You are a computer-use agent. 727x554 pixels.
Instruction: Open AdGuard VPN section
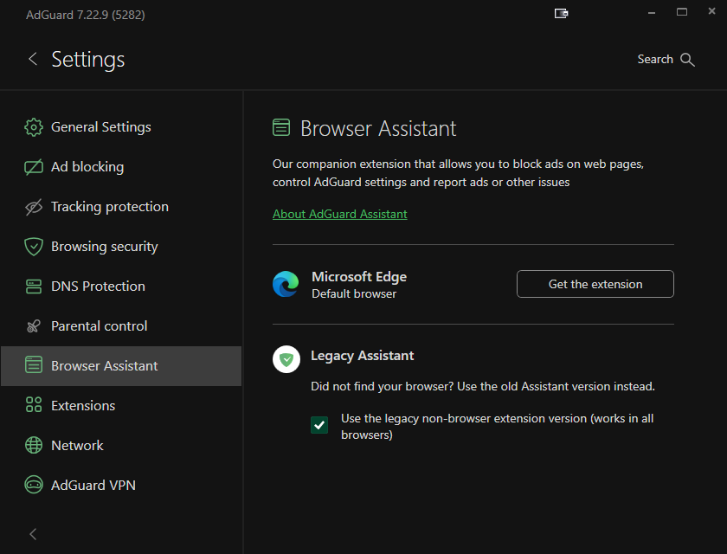pos(121,486)
